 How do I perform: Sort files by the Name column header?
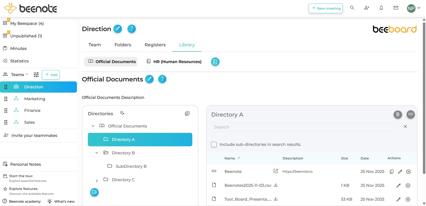(229, 158)
